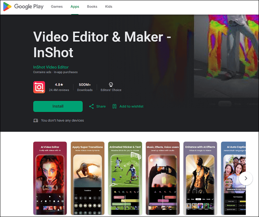The height and width of the screenshot is (217, 259).
Task: Click the Add to wishlist bookmark icon
Action: 114,106
